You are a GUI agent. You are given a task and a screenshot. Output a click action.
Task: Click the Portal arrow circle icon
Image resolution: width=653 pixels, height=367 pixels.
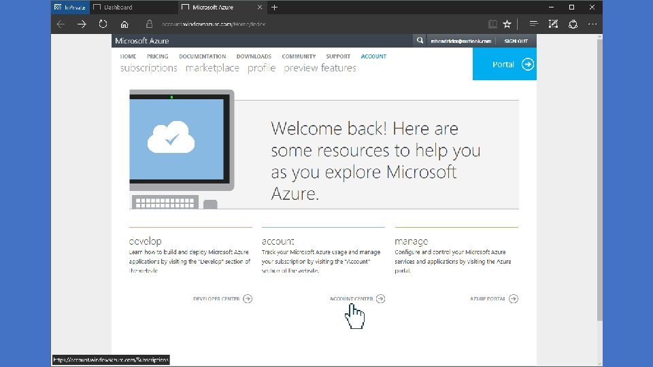(528, 64)
